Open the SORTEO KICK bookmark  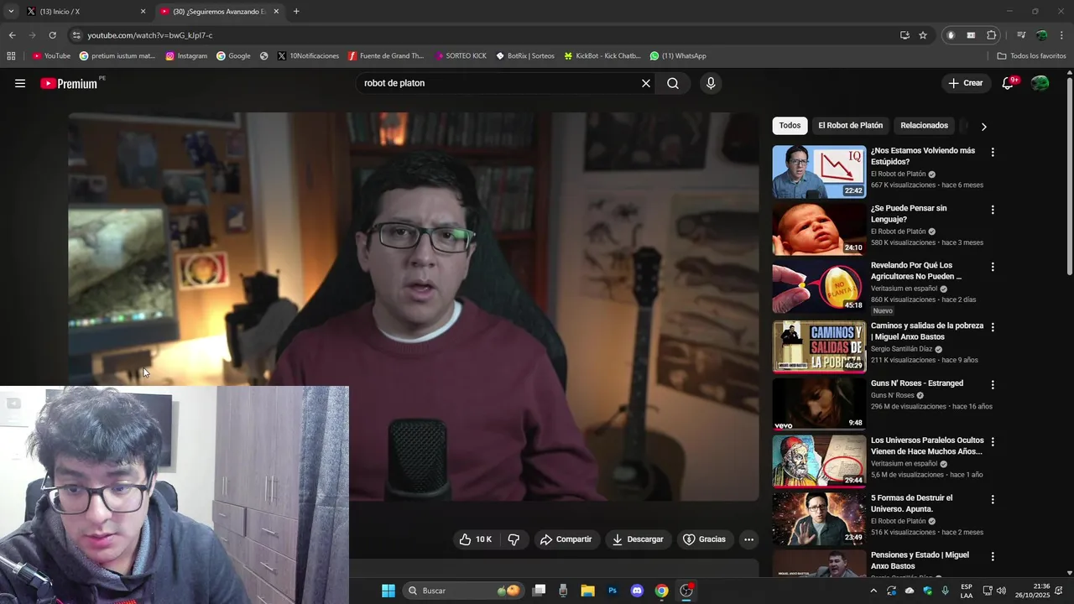(461, 56)
